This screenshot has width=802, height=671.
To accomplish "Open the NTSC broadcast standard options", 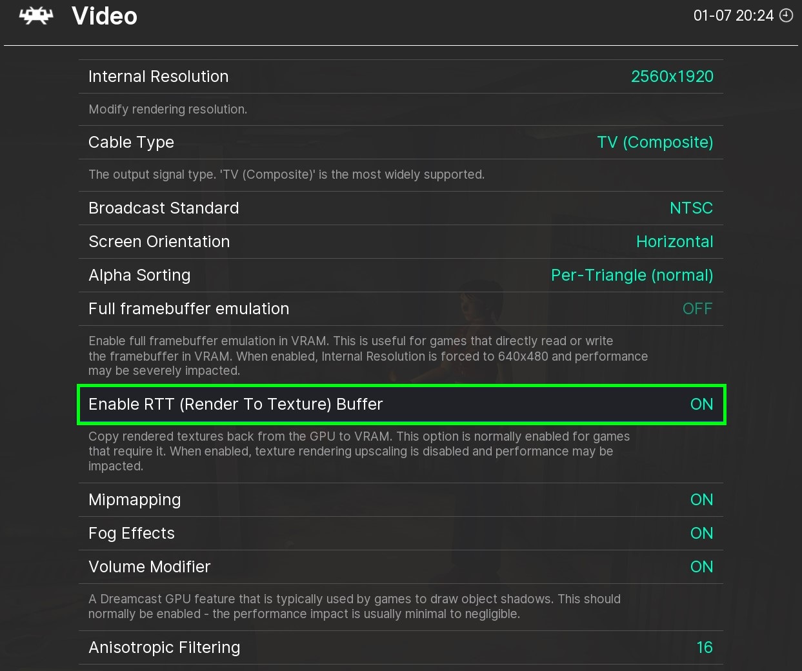I will coord(690,208).
